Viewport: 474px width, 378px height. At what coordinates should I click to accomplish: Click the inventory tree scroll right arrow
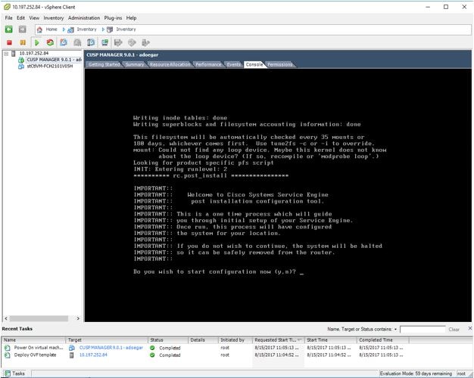(x=78, y=318)
